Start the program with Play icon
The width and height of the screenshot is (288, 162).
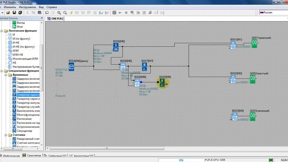point(120,13)
